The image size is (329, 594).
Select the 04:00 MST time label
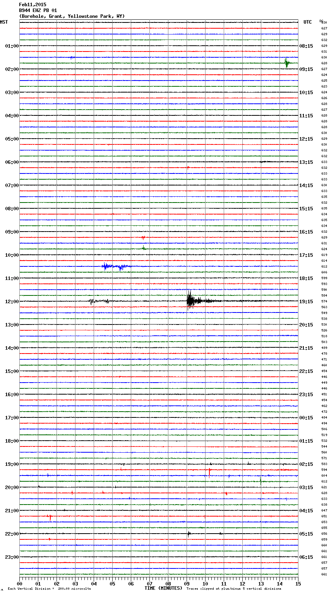tap(12, 116)
